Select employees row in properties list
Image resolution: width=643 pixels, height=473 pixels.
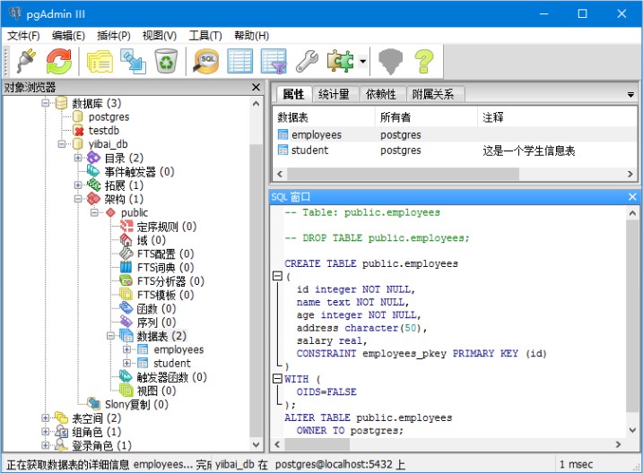(x=455, y=134)
